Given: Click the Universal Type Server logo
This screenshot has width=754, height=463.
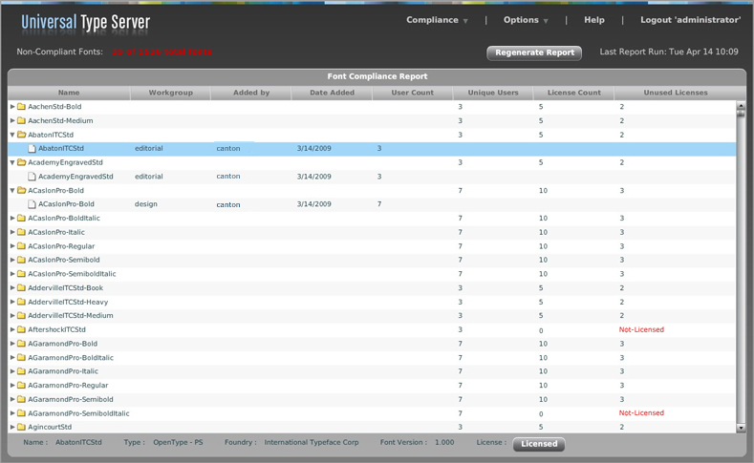Looking at the screenshot, I should (x=86, y=23).
